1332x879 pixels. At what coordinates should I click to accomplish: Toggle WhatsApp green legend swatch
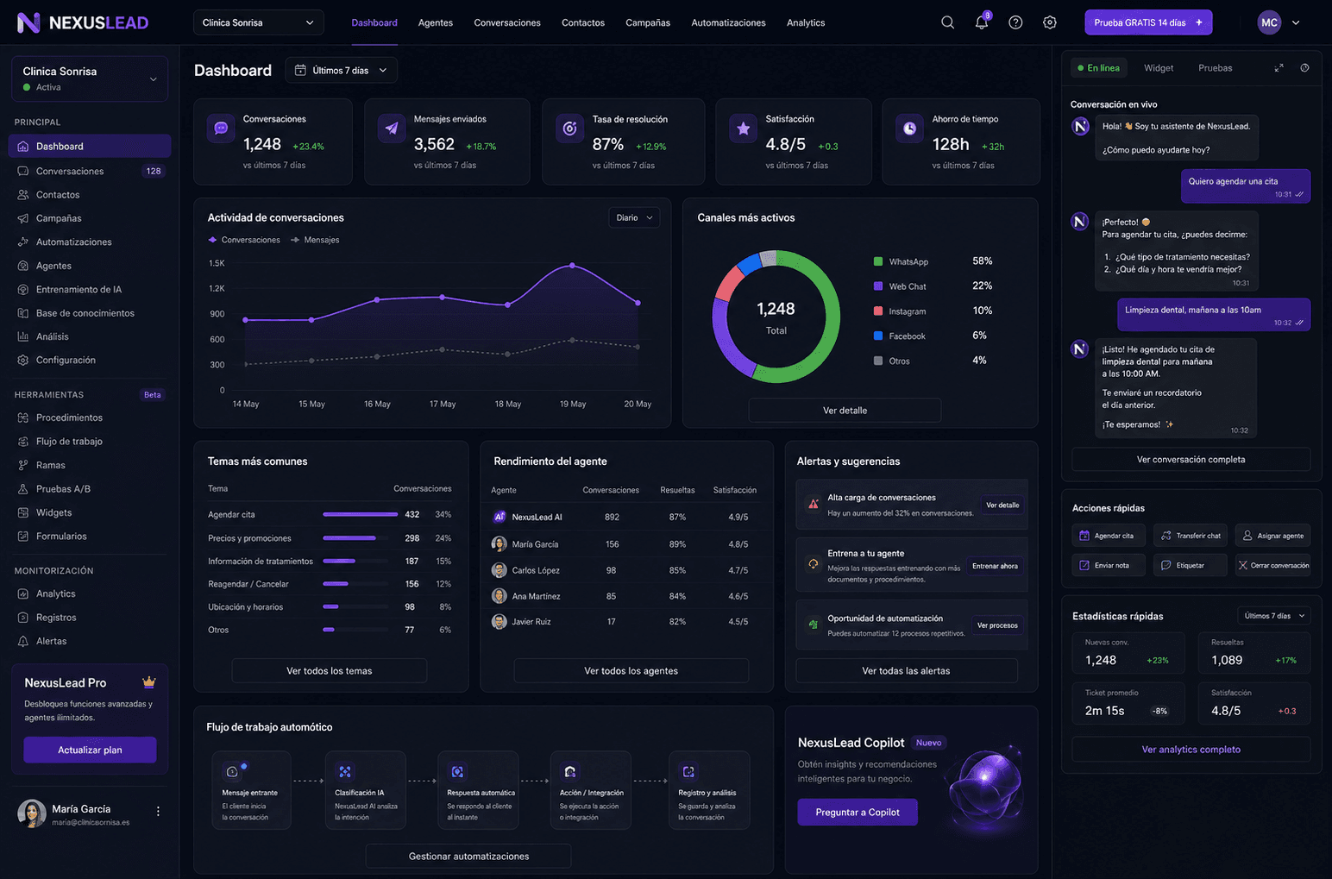878,261
